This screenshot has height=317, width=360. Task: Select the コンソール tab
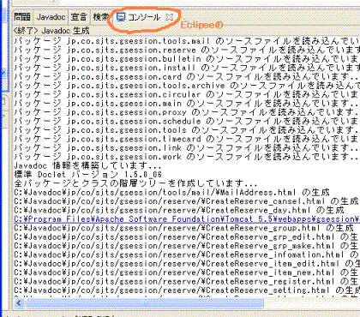pyautogui.click(x=144, y=17)
